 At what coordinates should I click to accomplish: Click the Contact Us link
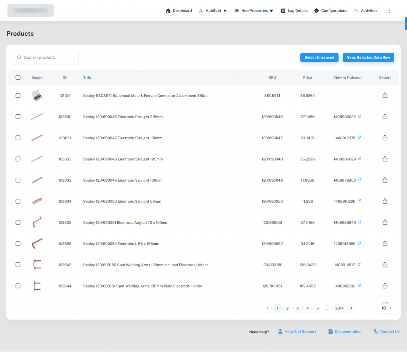(x=386, y=331)
